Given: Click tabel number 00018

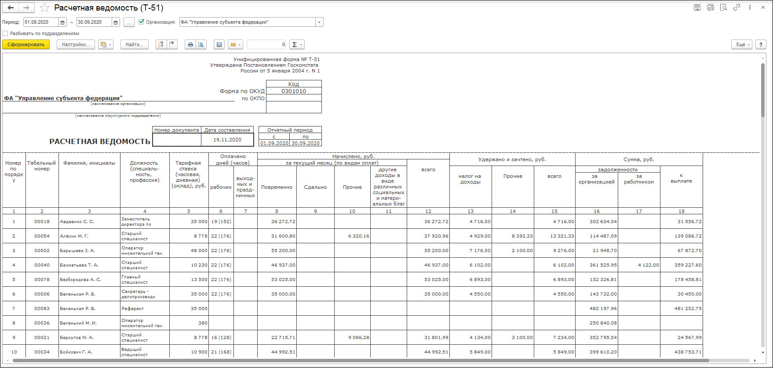Looking at the screenshot, I should (42, 222).
